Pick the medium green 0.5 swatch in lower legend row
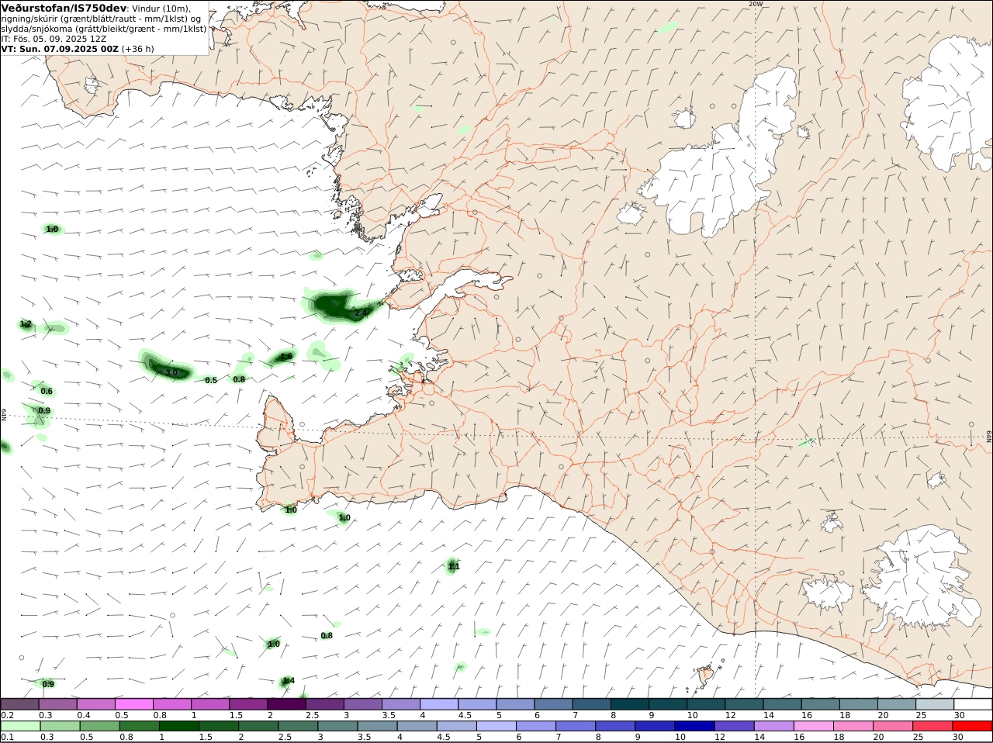Viewport: 993px width, 743px height. coord(99,726)
